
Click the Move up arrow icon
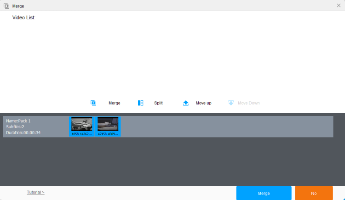pyautogui.click(x=186, y=103)
